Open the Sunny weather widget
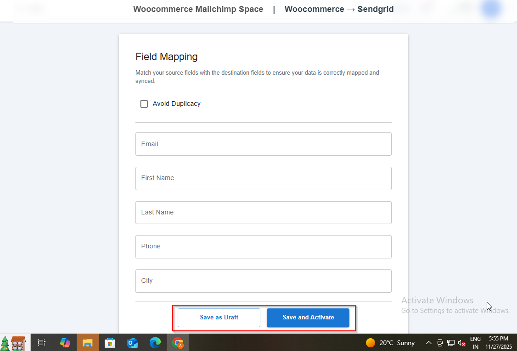Image resolution: width=517 pixels, height=351 pixels. (390, 343)
